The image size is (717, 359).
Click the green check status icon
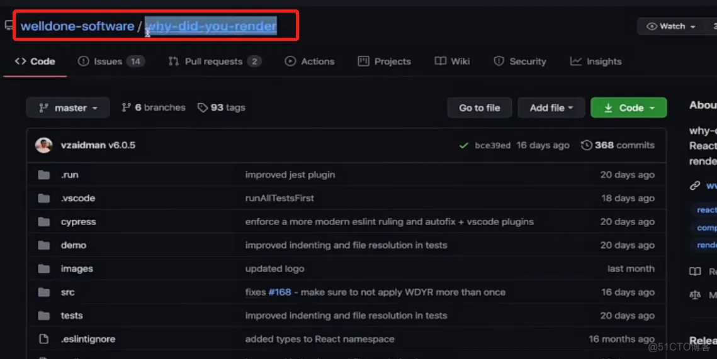click(464, 145)
